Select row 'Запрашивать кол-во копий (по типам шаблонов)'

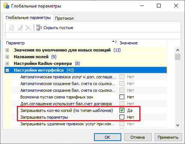(x=89, y=110)
